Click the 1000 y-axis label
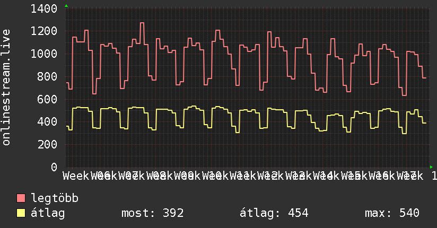Viewport: 437px width, 228px height. pyautogui.click(x=44, y=54)
